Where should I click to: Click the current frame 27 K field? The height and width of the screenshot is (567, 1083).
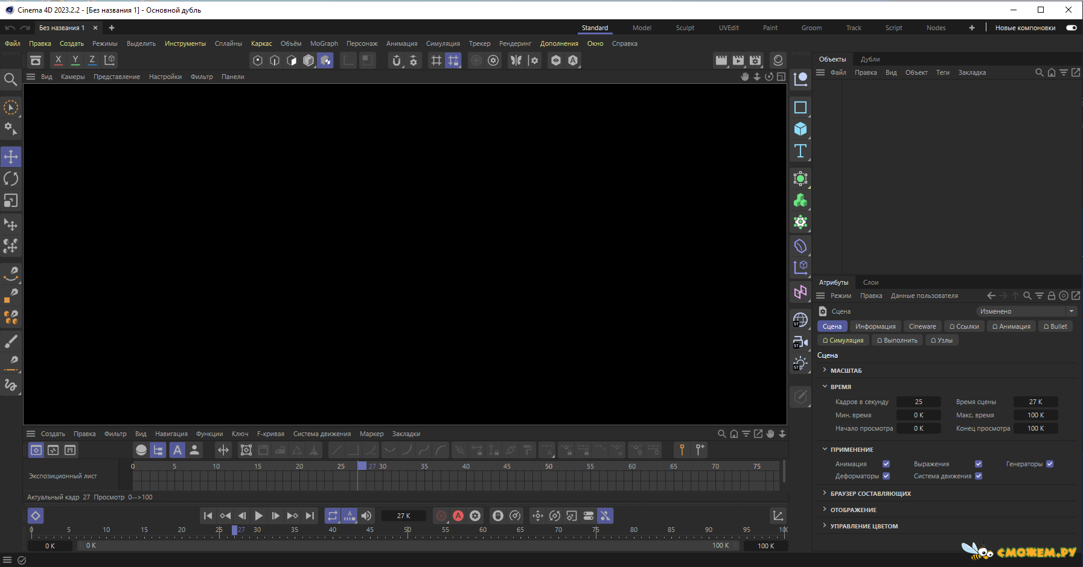pyautogui.click(x=403, y=516)
